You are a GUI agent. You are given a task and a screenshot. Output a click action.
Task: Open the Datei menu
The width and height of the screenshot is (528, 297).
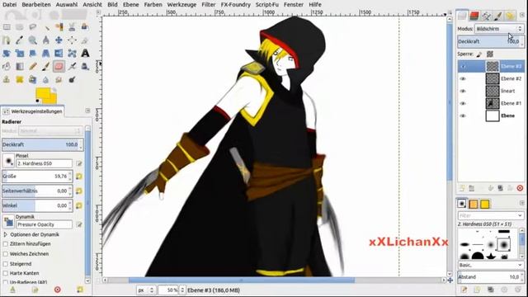pyautogui.click(x=9, y=4)
